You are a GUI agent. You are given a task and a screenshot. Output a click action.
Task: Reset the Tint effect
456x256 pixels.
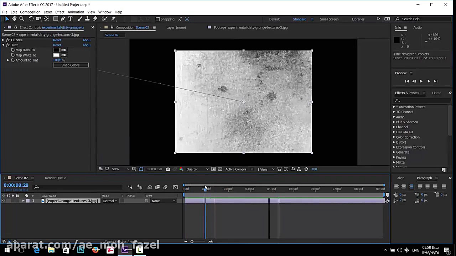(x=57, y=45)
